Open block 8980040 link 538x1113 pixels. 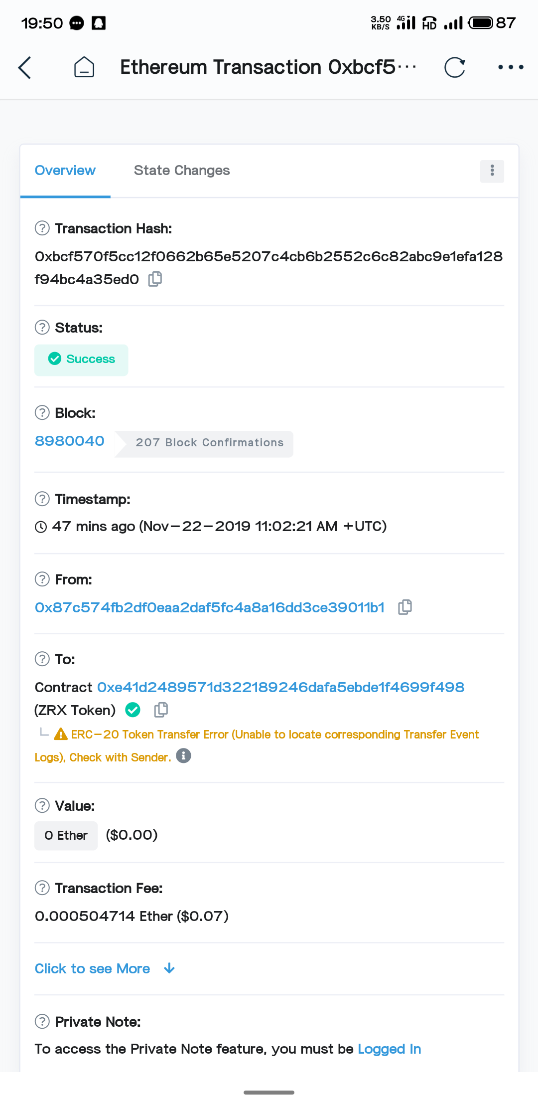point(70,441)
